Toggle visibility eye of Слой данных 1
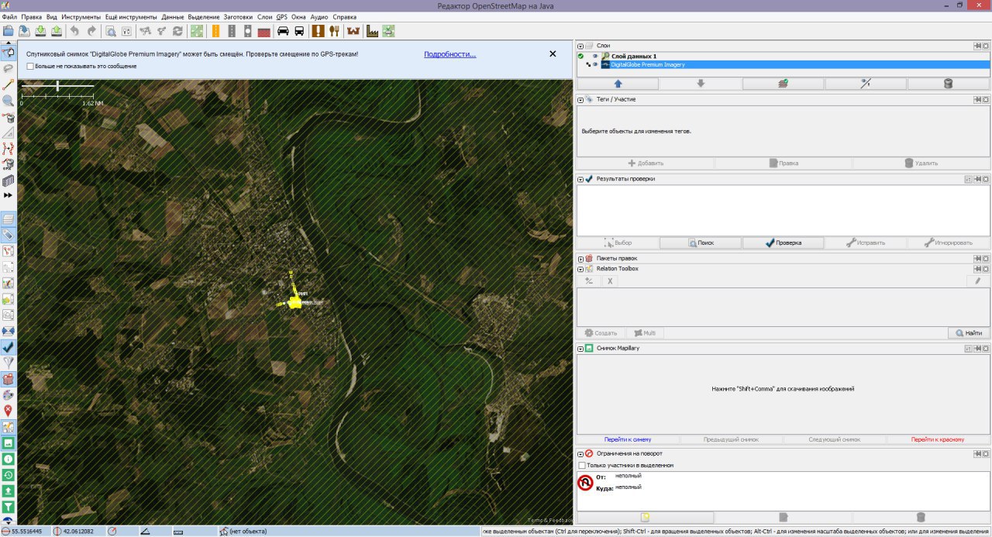 tap(595, 57)
